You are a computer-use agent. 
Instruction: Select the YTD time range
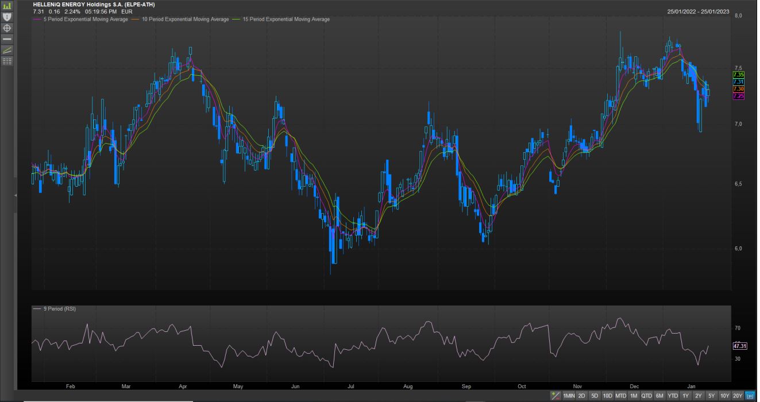[x=673, y=396]
